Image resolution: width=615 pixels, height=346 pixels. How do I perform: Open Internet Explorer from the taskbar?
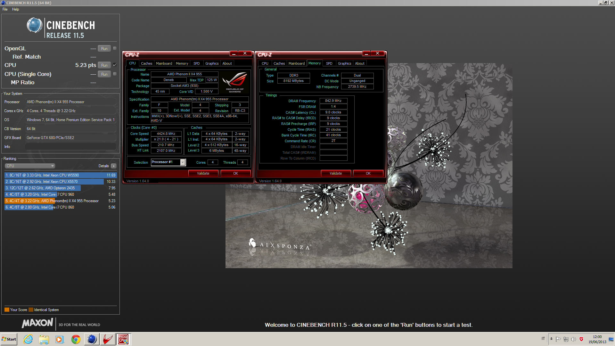(28, 339)
